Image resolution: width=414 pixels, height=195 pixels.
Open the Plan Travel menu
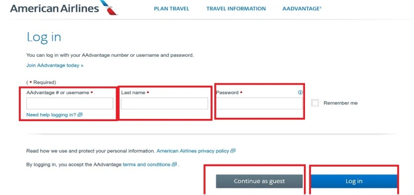[172, 9]
